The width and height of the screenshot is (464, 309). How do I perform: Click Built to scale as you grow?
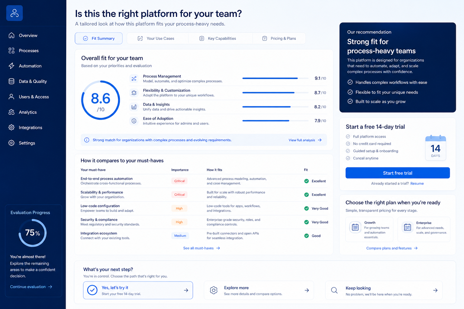[376, 101]
